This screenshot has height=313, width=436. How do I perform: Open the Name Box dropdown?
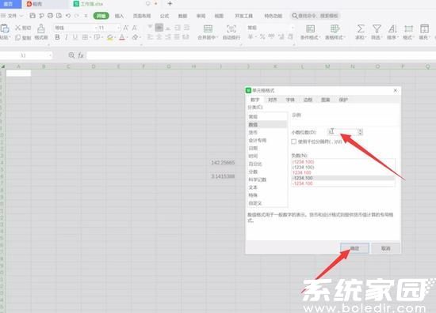pyautogui.click(x=50, y=55)
